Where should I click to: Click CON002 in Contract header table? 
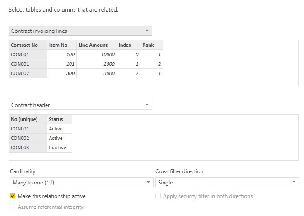(x=28, y=138)
